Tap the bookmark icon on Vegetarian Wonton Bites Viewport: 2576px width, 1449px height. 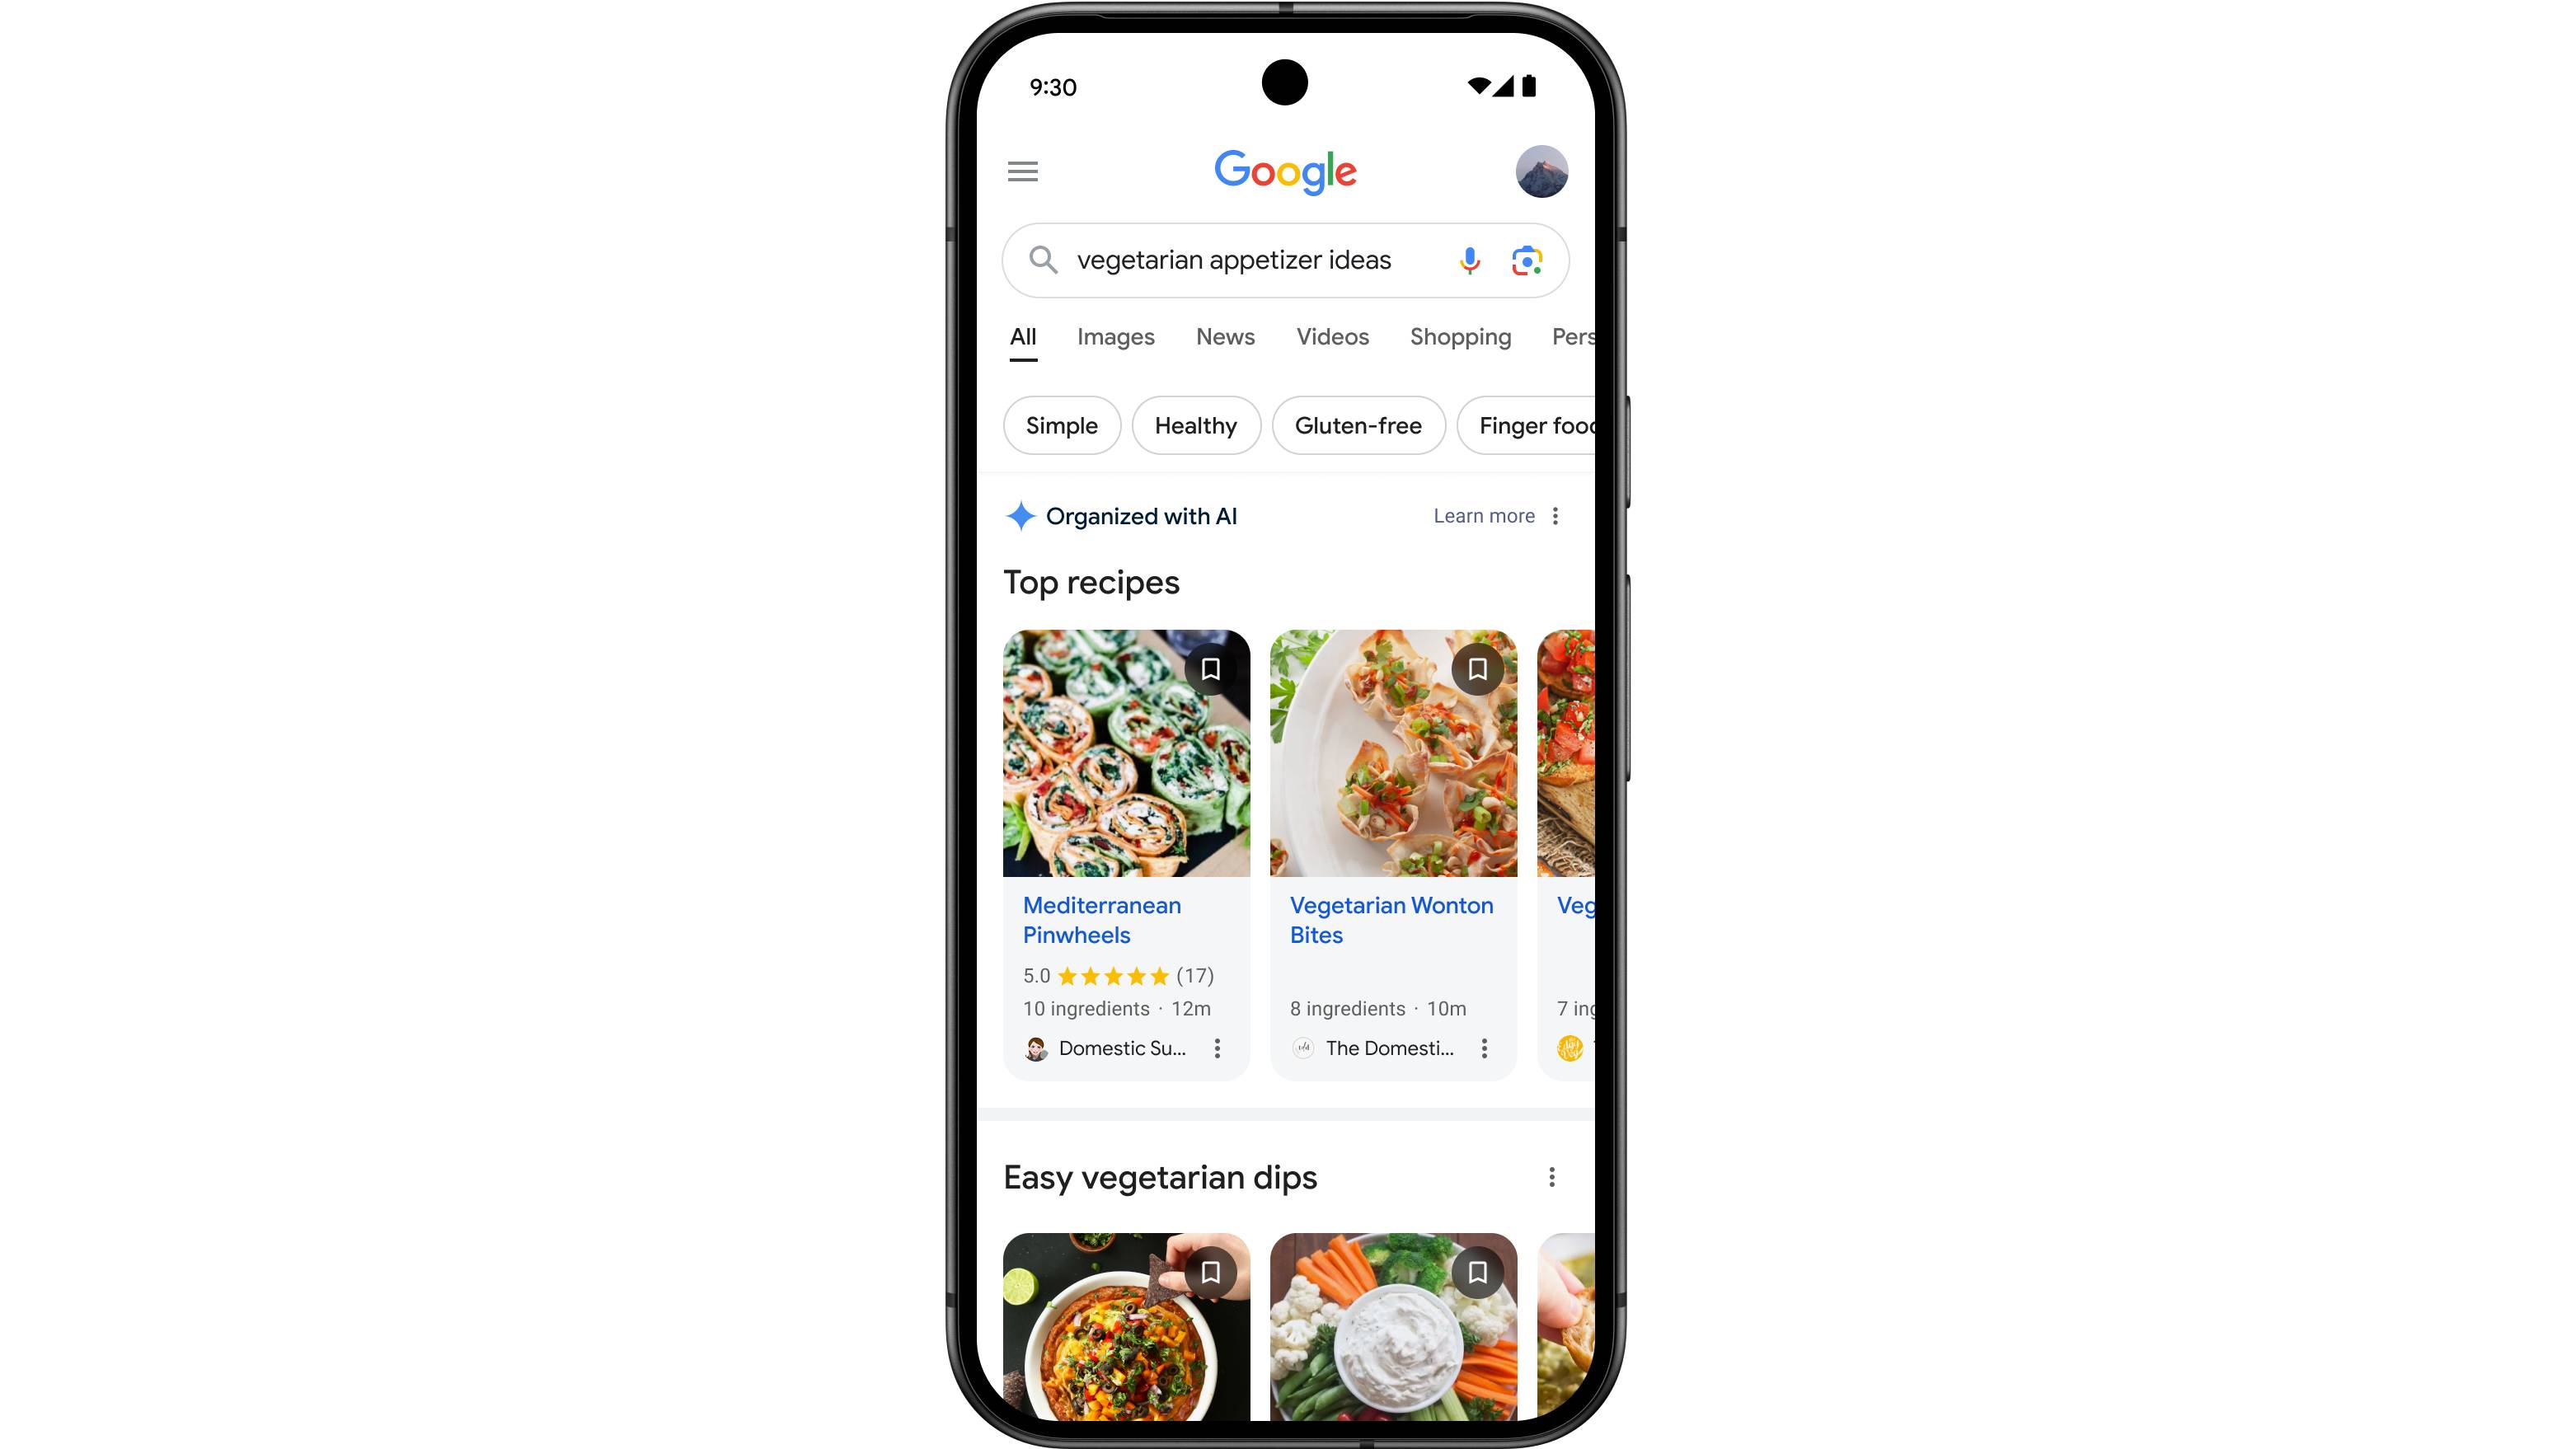click(1476, 668)
